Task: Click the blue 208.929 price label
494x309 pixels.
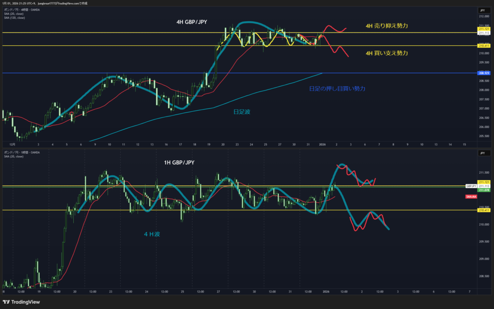Action: [x=483, y=73]
